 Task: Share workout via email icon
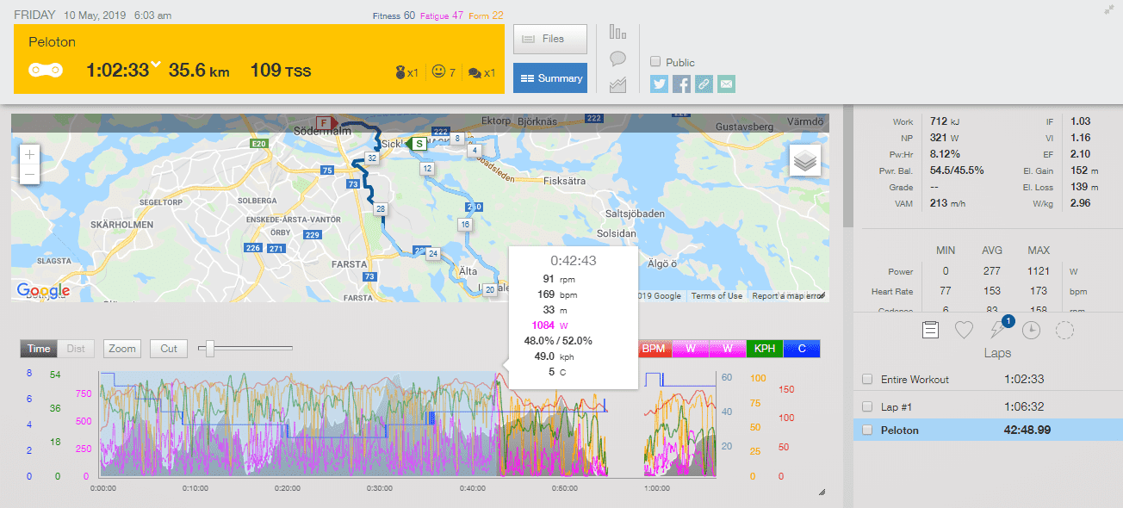(x=727, y=84)
